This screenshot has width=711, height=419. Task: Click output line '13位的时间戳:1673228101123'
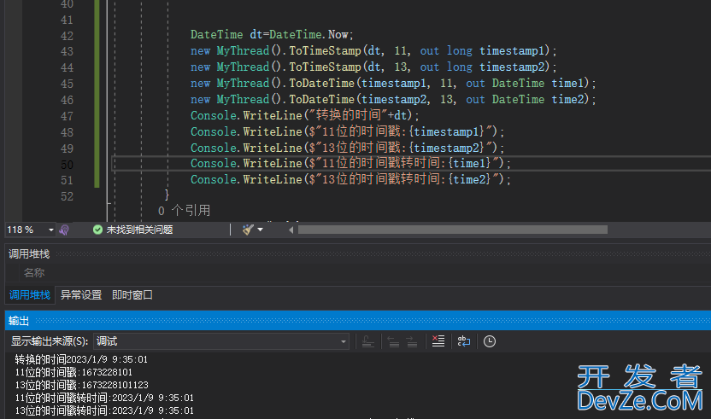tap(82, 385)
